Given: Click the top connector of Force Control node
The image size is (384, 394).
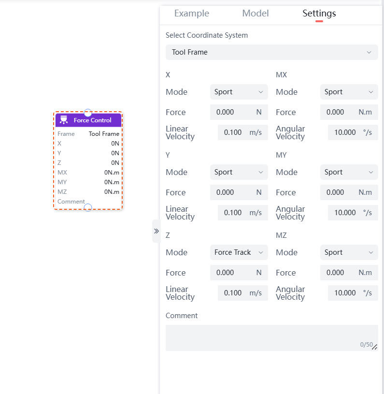Looking at the screenshot, I should click(x=88, y=113).
